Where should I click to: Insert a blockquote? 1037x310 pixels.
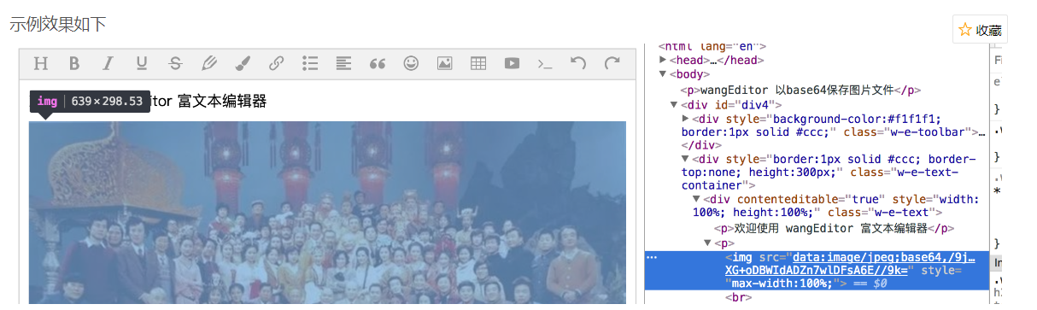tap(378, 63)
